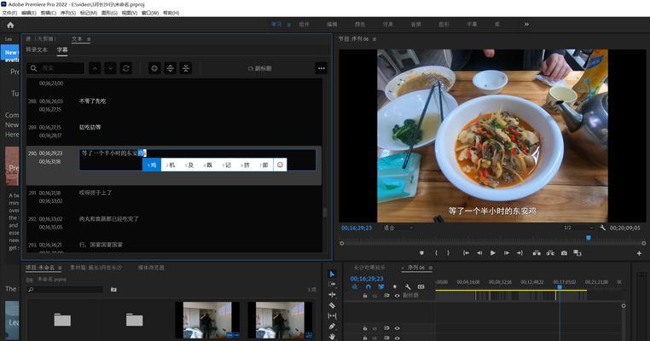Click the replace icon in captions toolbar
Image resolution: width=650 pixels, height=341 pixels.
point(126,68)
